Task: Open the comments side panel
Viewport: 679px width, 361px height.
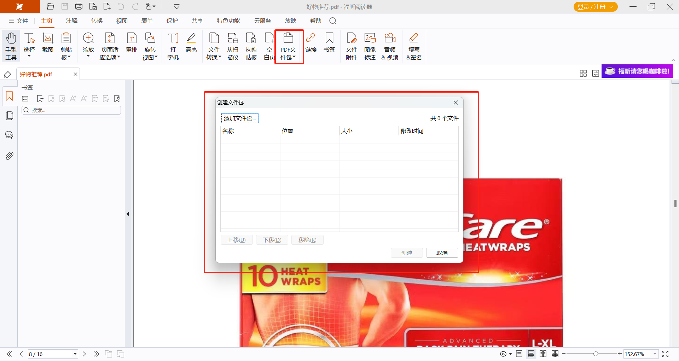Action: point(10,135)
